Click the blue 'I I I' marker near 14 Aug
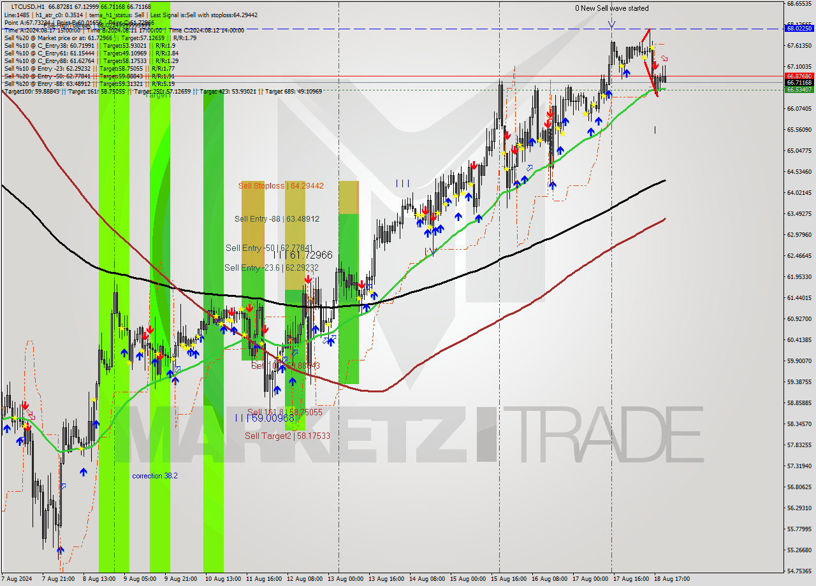 (x=402, y=183)
